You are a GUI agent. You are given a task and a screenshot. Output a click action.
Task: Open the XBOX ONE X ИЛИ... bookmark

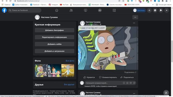(x=132, y=5)
